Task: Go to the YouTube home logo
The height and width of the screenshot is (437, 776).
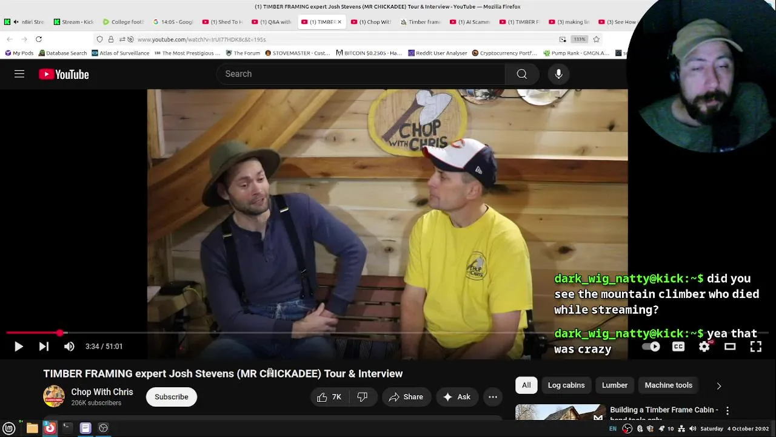Action: [x=64, y=74]
